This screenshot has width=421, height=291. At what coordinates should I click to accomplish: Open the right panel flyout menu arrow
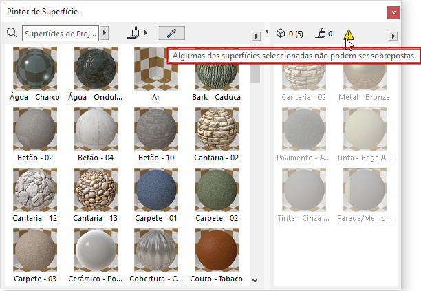(393, 36)
